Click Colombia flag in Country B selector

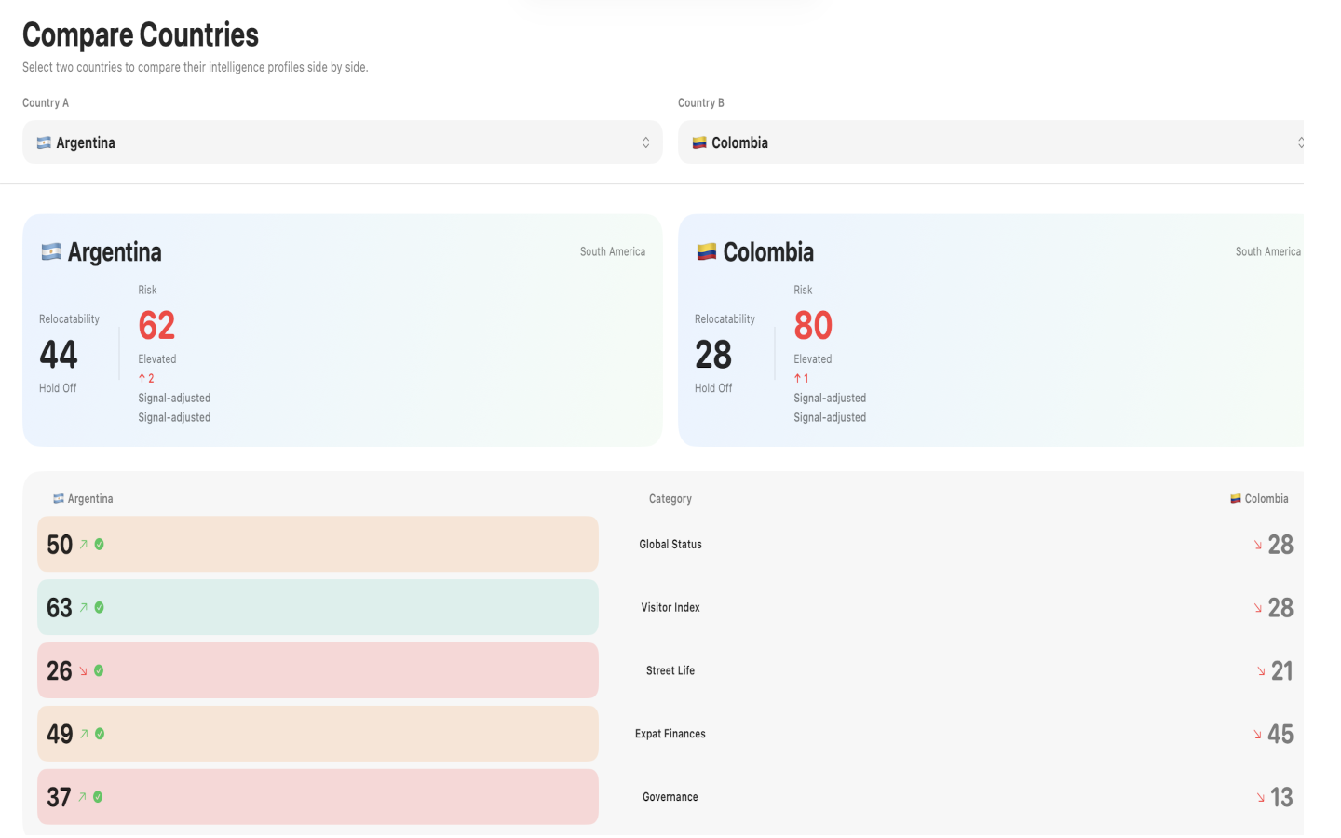(x=699, y=142)
